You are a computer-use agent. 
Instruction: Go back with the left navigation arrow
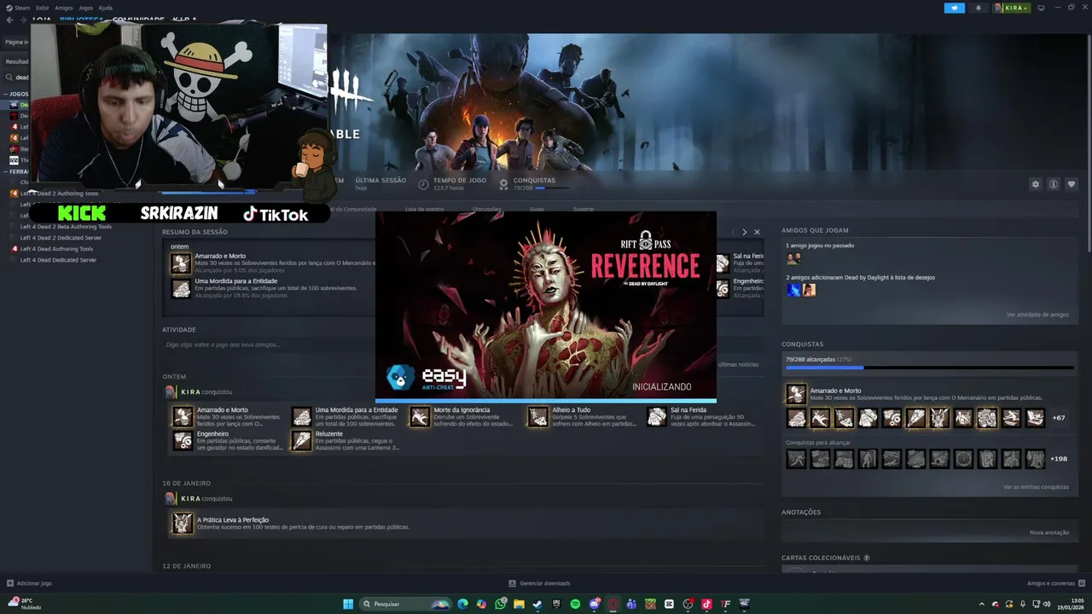[9, 20]
